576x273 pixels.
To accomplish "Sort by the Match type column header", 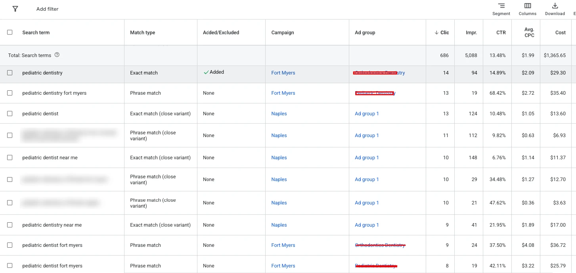I will (143, 32).
